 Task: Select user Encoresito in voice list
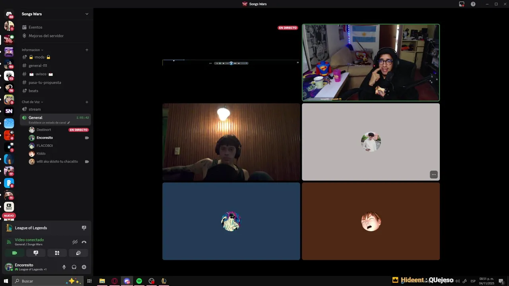pos(45,138)
